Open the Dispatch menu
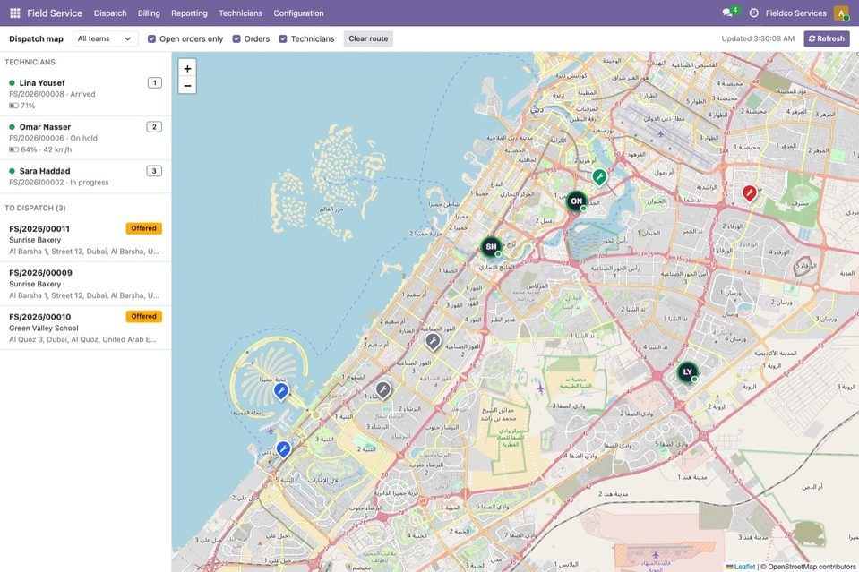Screen dimensions: 859x572 (x=110, y=13)
